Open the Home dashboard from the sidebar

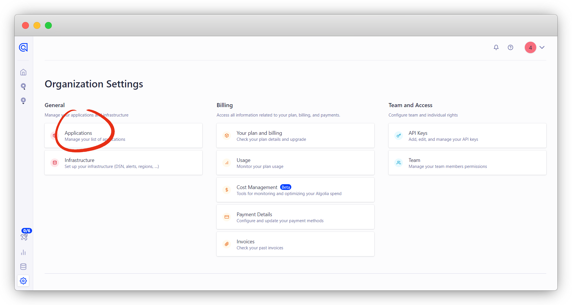pyautogui.click(x=23, y=72)
